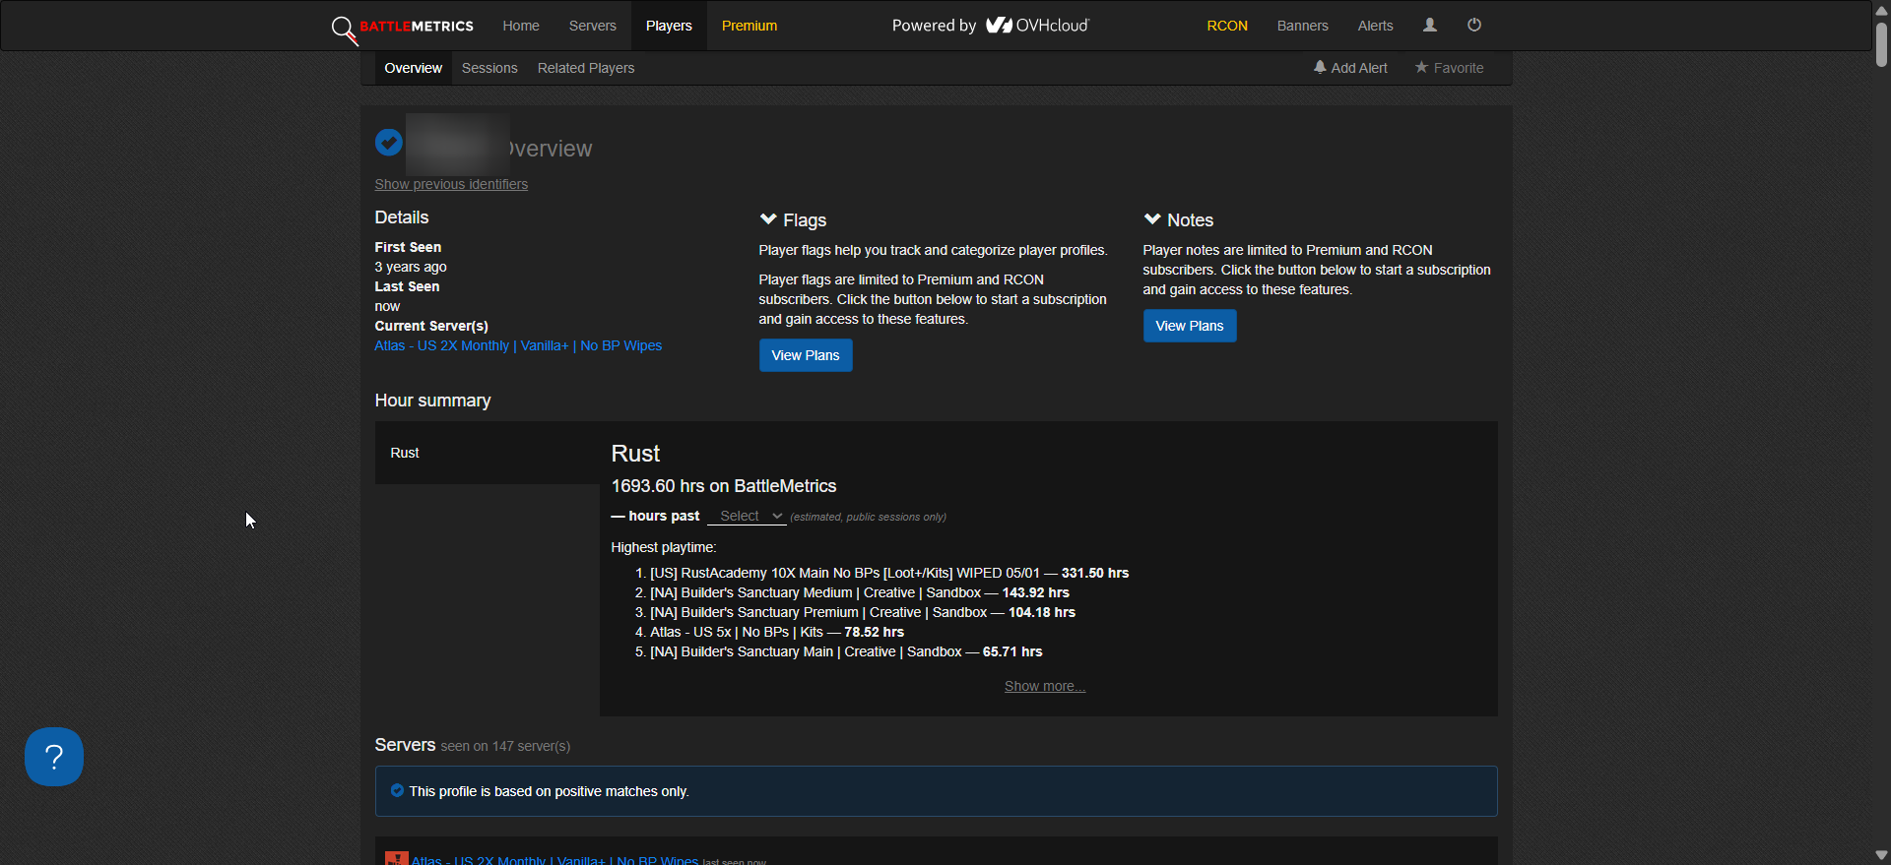Click the page scrollbar thumb
Image resolution: width=1891 pixels, height=865 pixels.
coord(1881,44)
